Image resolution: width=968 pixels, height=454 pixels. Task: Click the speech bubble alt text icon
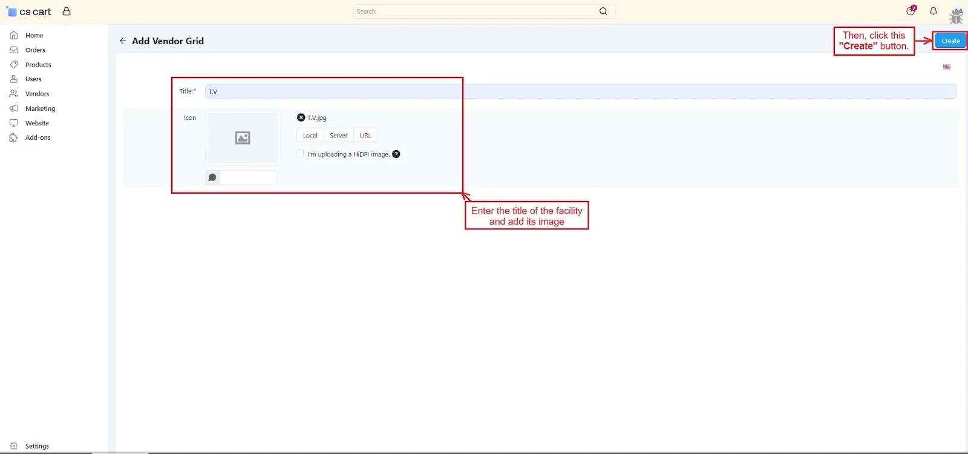[x=212, y=177]
